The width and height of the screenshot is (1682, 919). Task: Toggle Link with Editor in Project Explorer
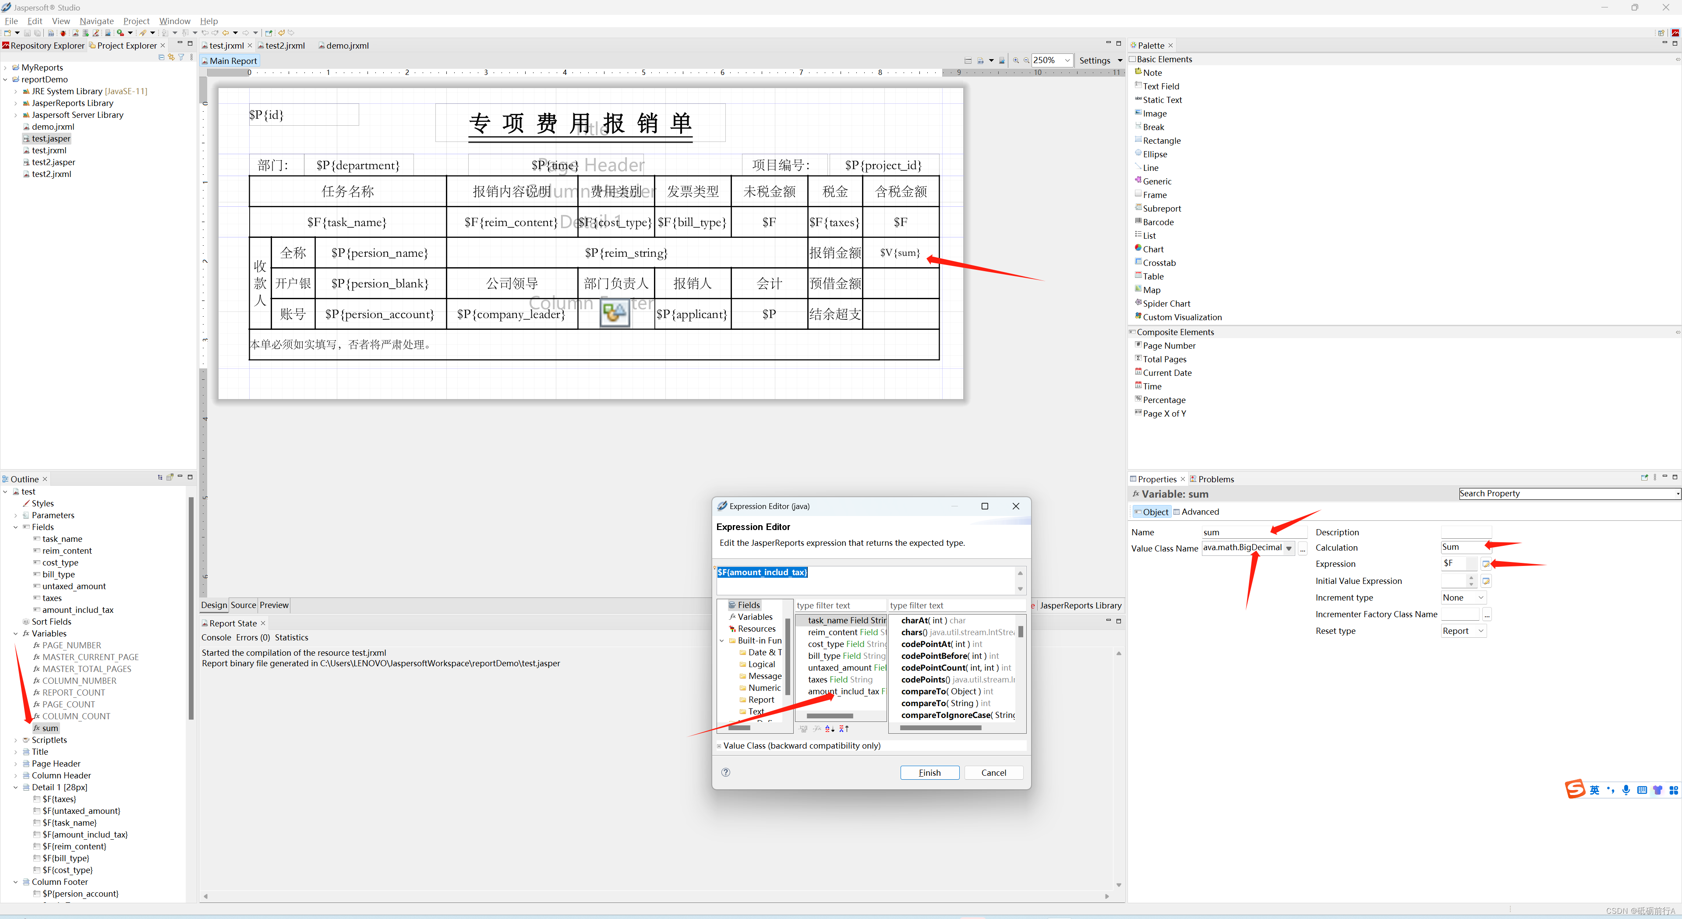click(x=171, y=57)
